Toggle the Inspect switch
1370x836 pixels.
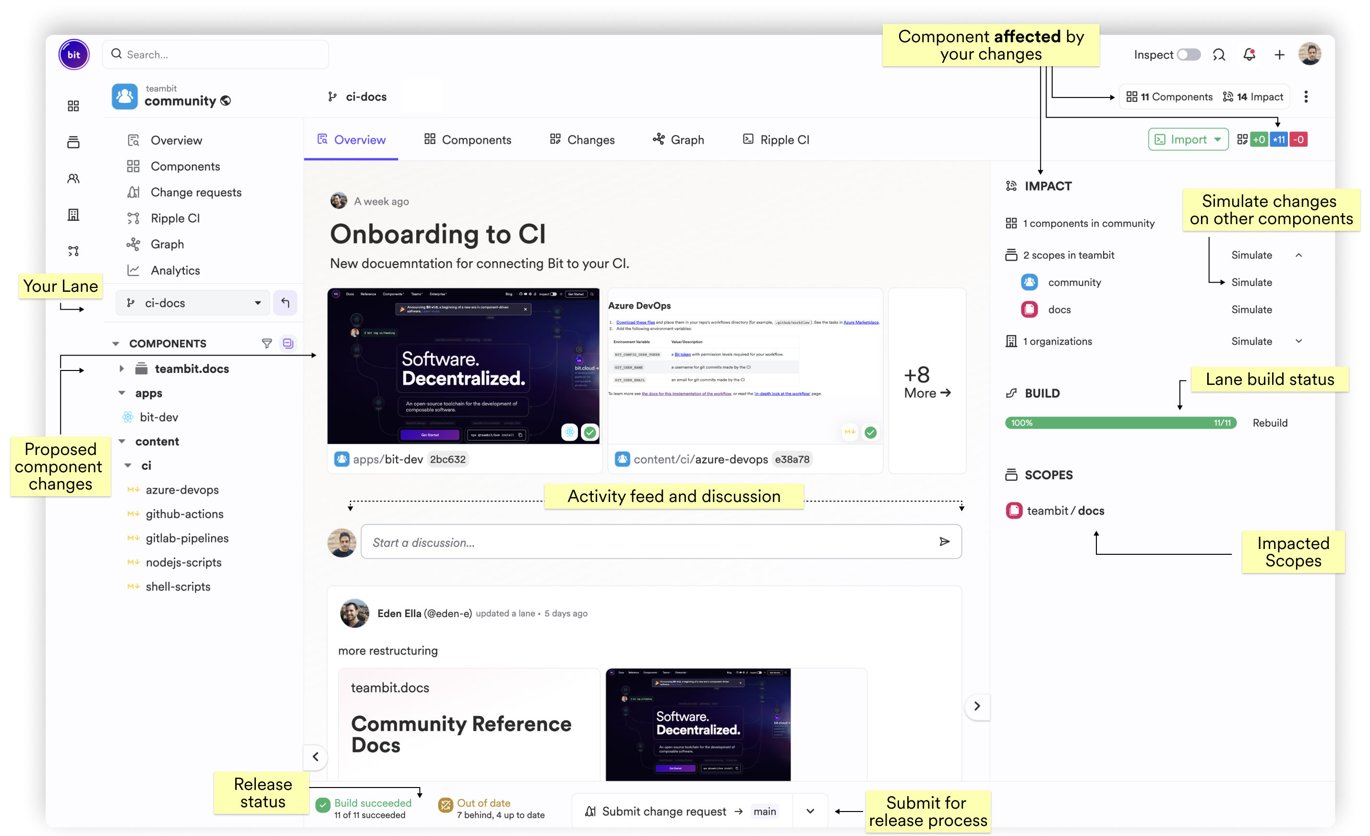tap(1188, 55)
